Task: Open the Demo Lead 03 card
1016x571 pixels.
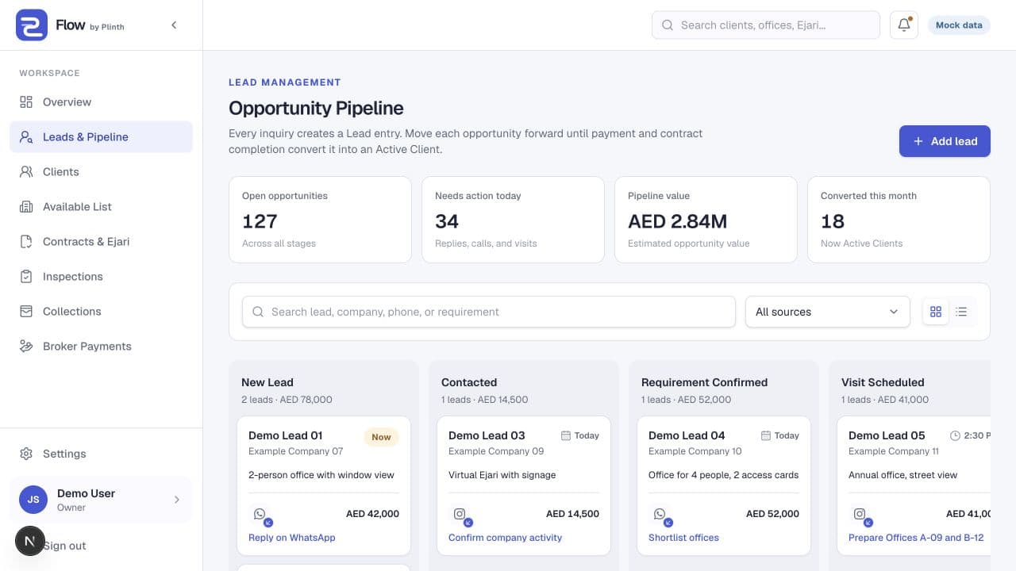Action: (x=524, y=485)
